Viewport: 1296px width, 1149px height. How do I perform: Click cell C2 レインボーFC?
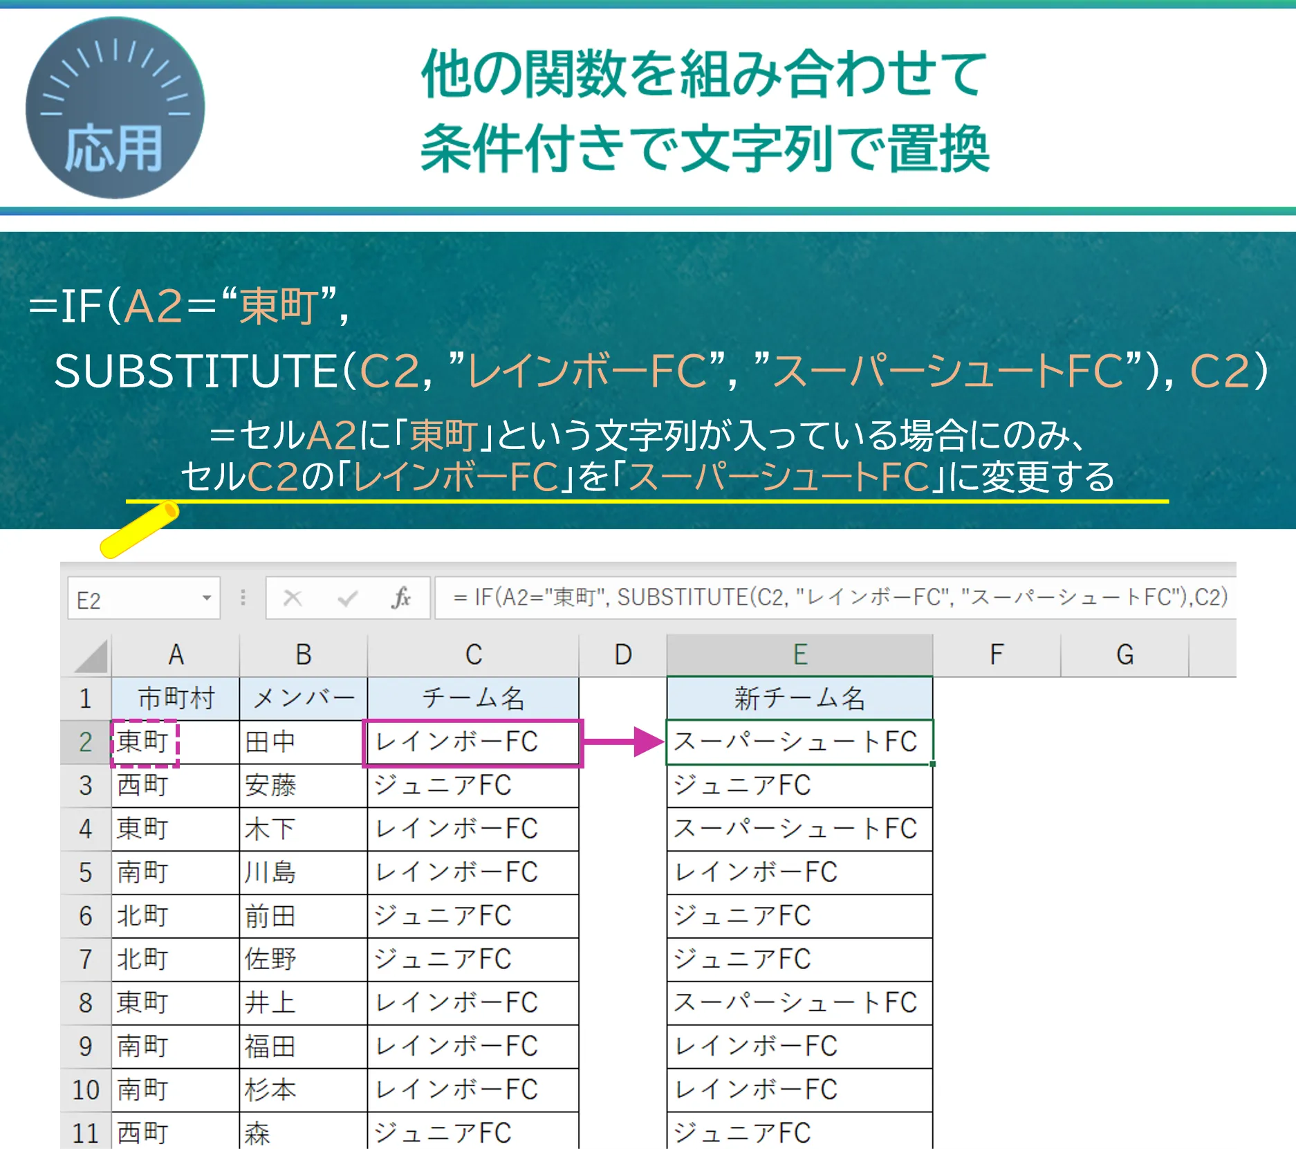coord(473,742)
